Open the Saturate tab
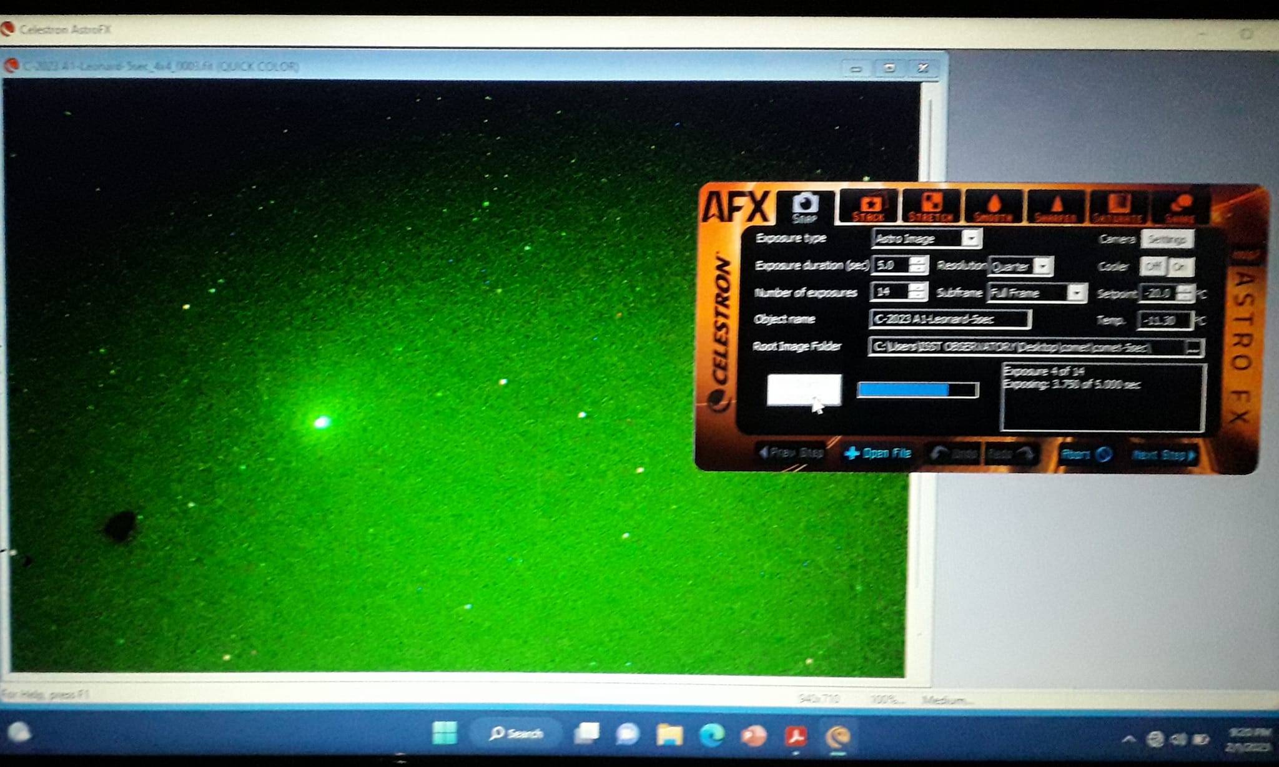The height and width of the screenshot is (767, 1279). click(1117, 207)
